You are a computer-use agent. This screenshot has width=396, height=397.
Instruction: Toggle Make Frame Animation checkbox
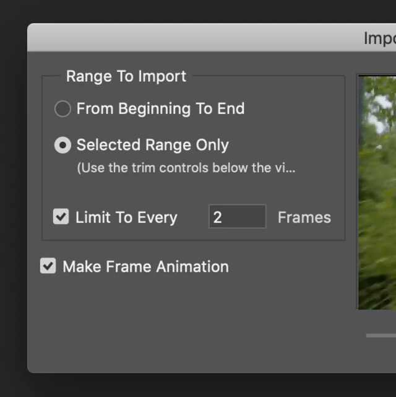click(48, 266)
